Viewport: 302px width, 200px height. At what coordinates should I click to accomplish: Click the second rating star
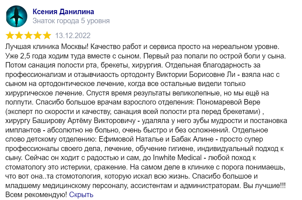coord(20,36)
